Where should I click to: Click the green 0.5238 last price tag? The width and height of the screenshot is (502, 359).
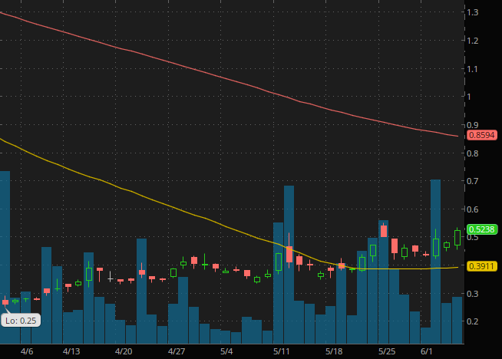(x=482, y=229)
